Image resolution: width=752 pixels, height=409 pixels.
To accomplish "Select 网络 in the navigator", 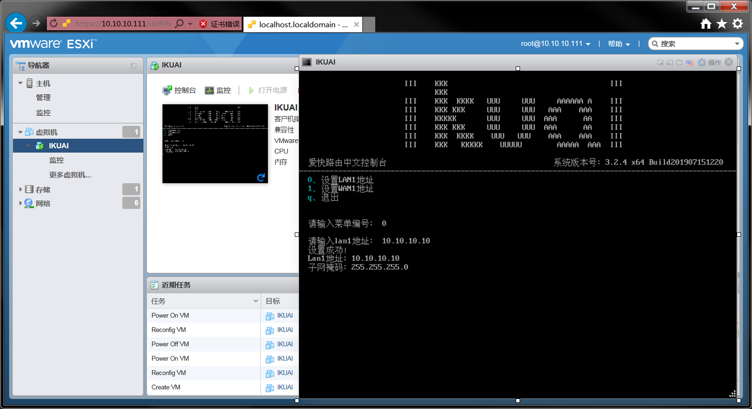I will (43, 203).
